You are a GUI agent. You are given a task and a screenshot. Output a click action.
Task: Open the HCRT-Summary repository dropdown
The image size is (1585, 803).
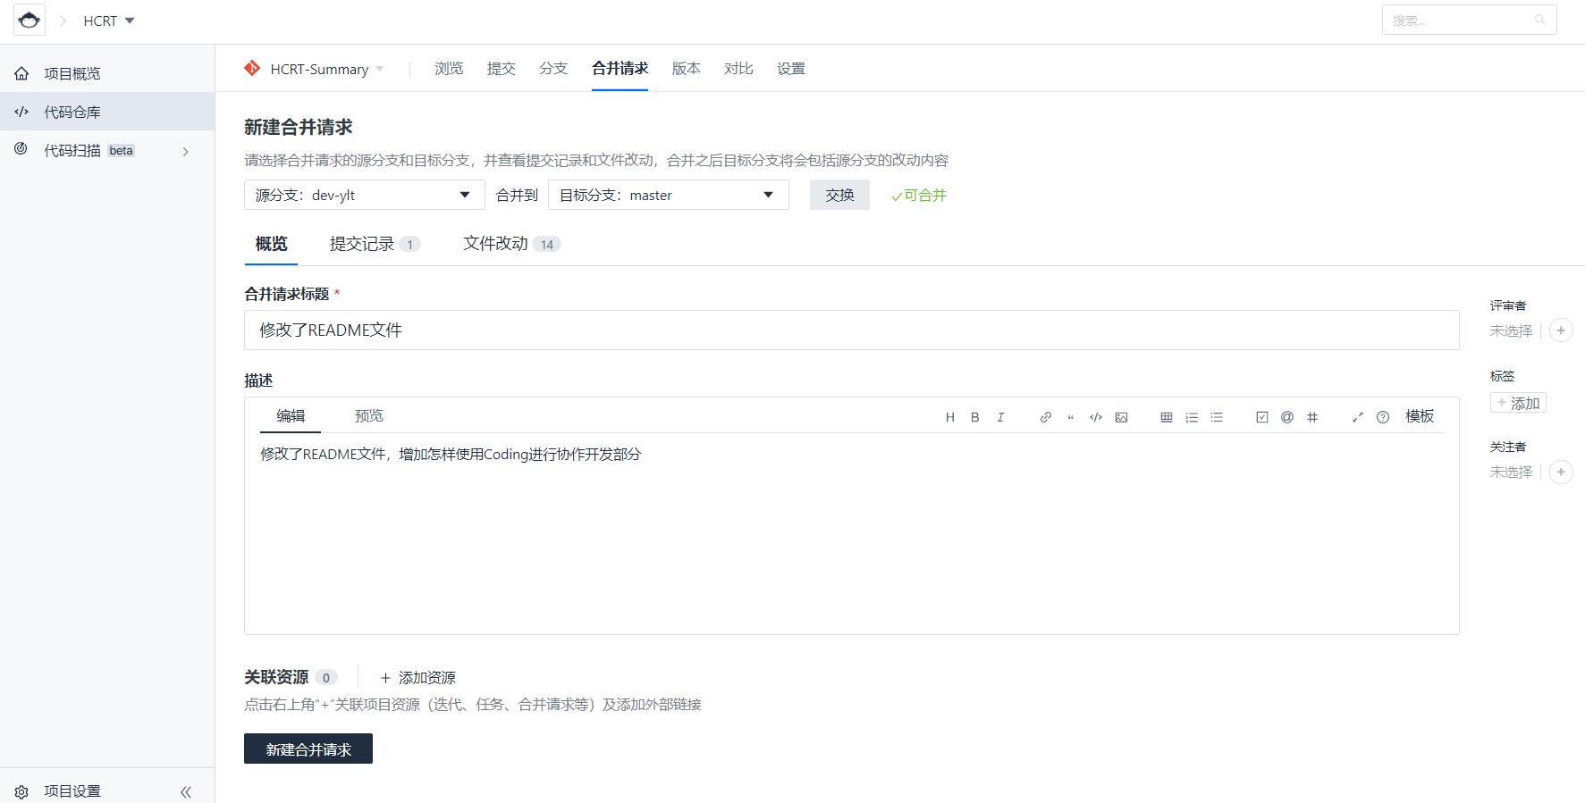pos(327,69)
